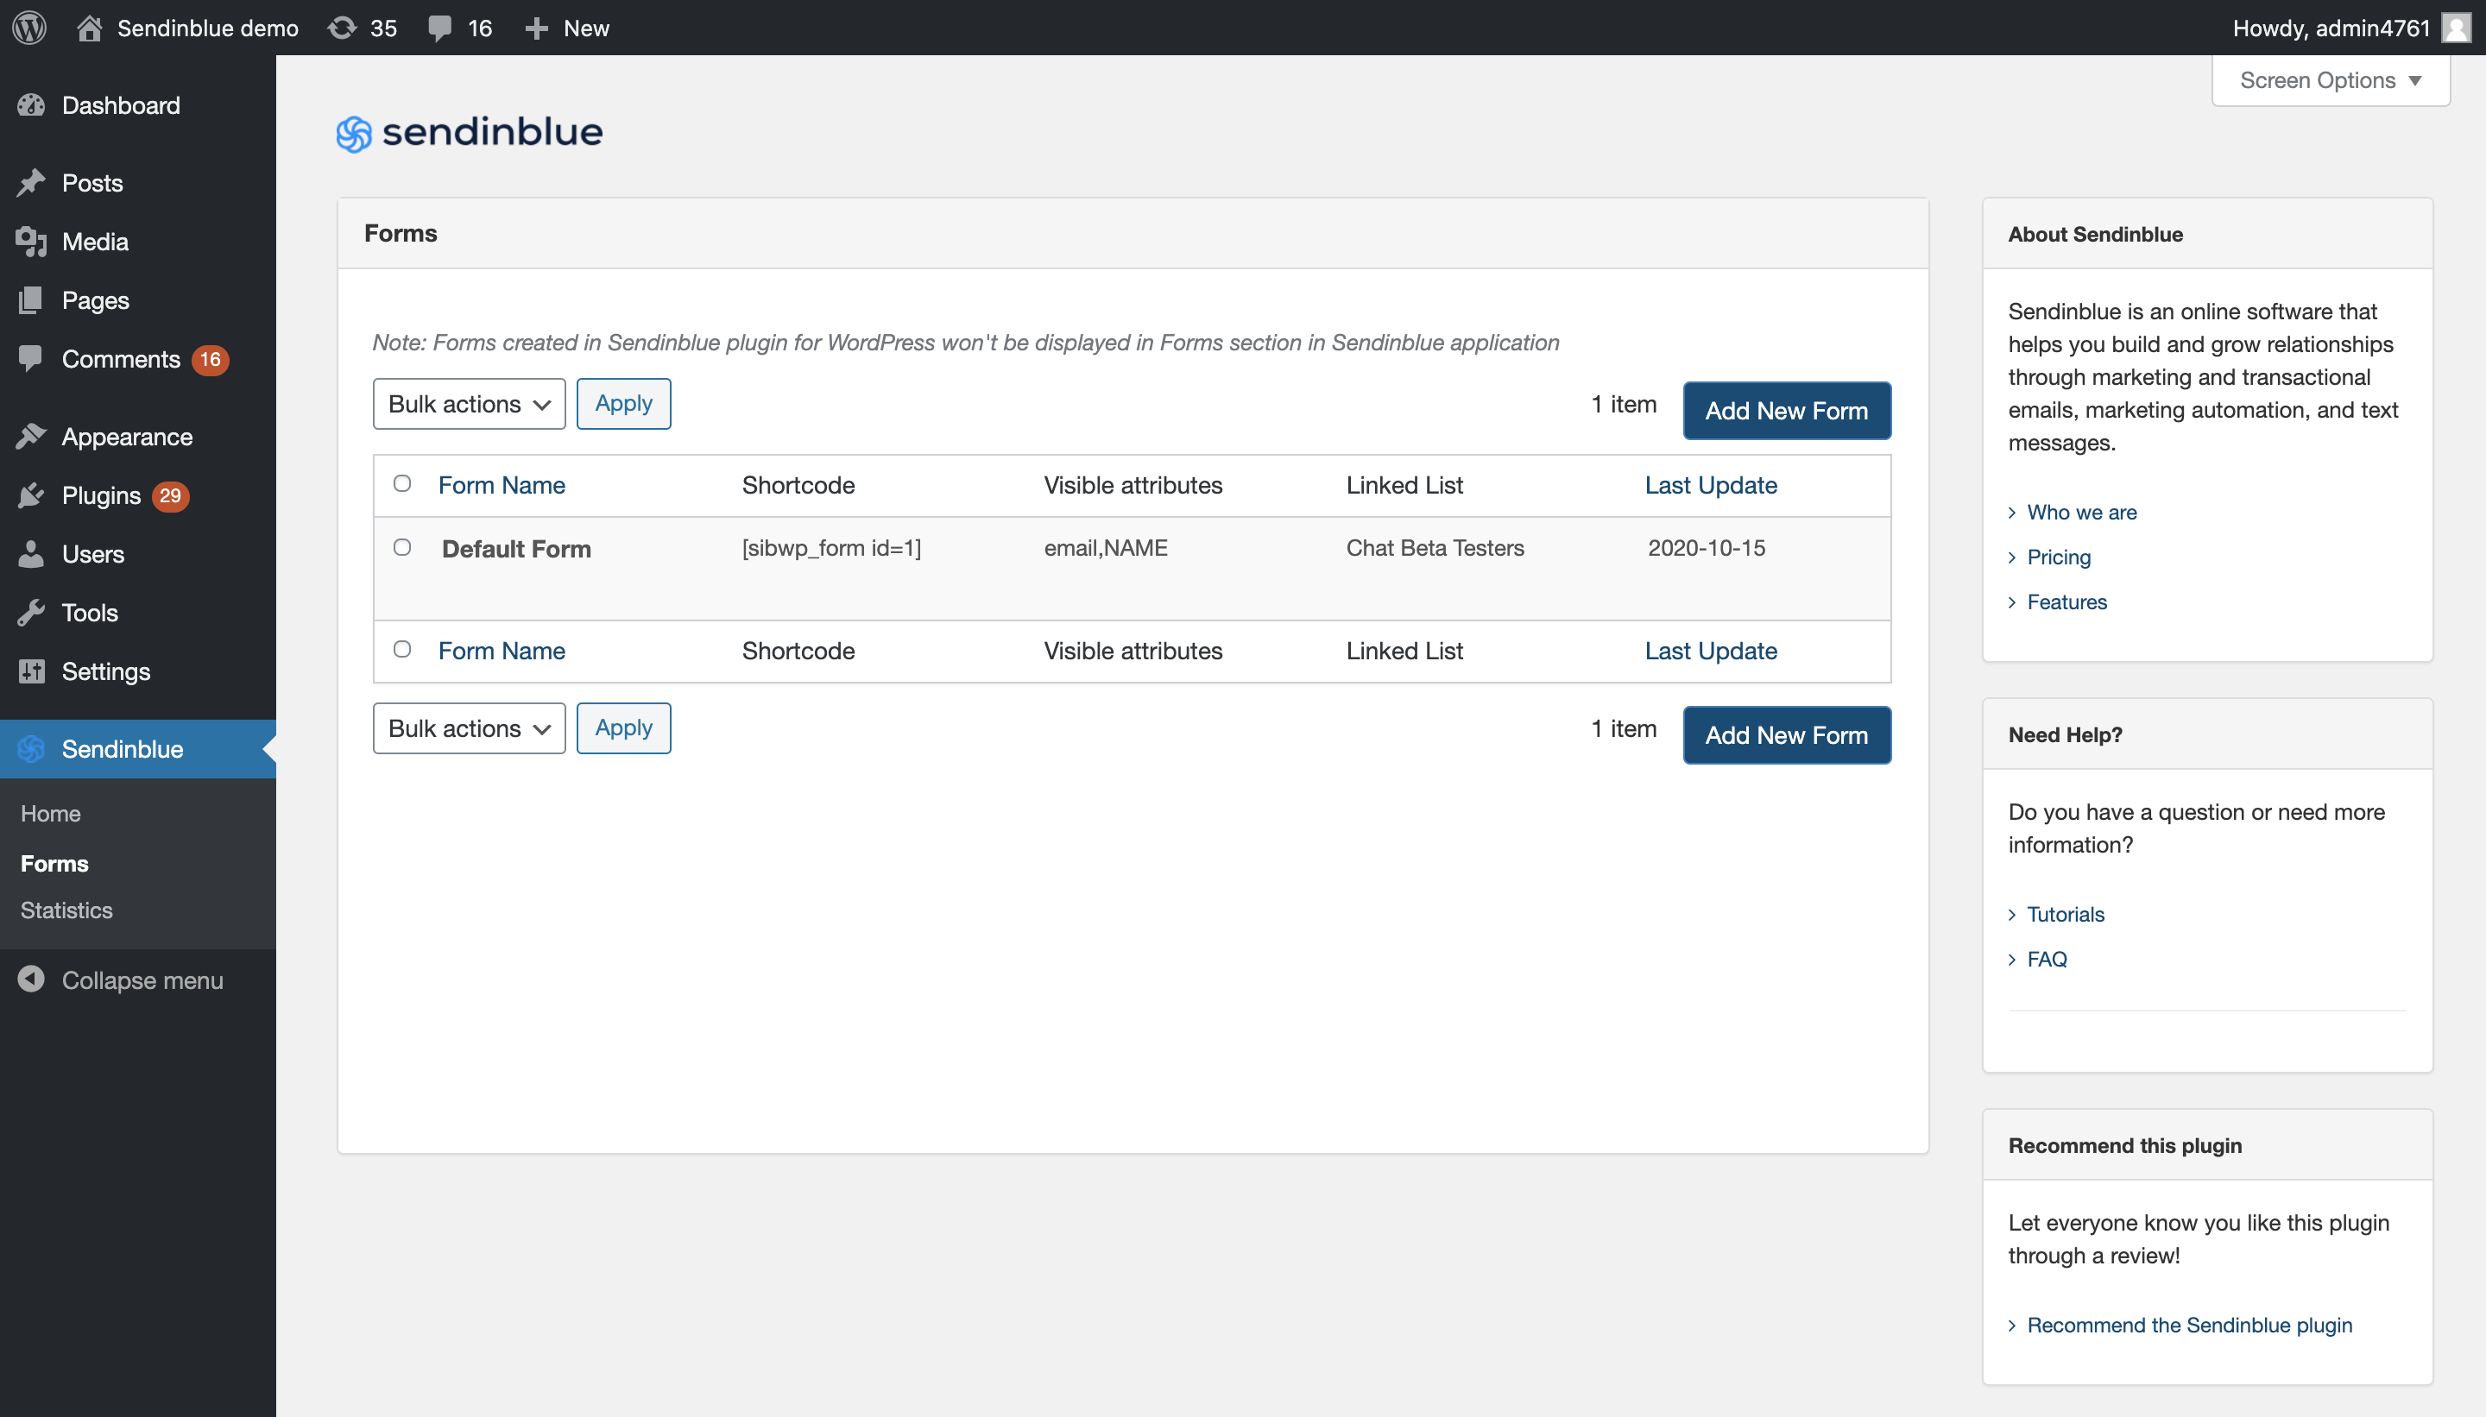Open the Dashboard sidebar icon
Viewport: 2486px width, 1417px height.
pos(31,105)
